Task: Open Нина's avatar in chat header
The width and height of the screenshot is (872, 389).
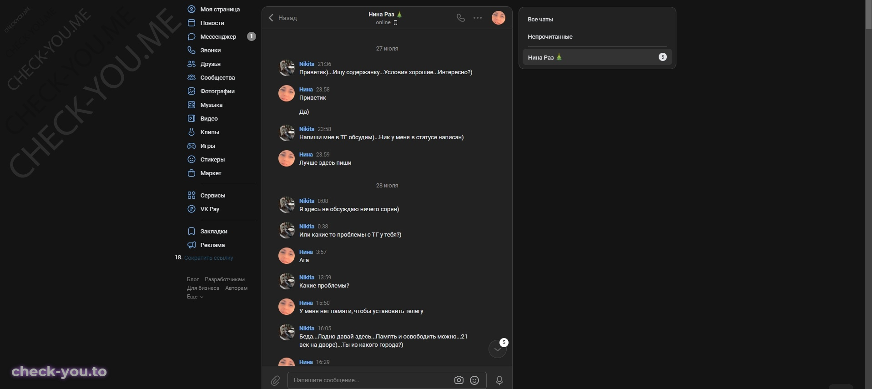Action: tap(499, 18)
